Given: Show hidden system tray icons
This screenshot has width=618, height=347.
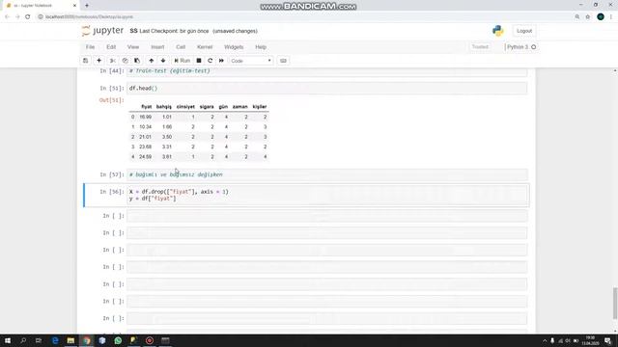Looking at the screenshot, I should click(x=545, y=340).
